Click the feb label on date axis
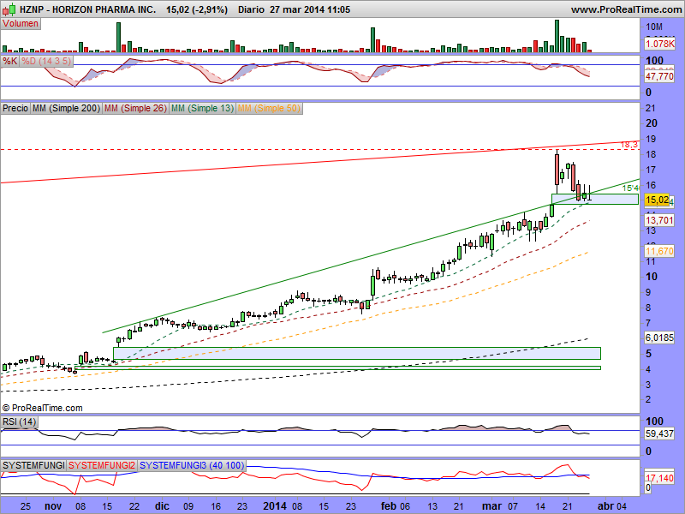The width and height of the screenshot is (685, 514). click(389, 506)
